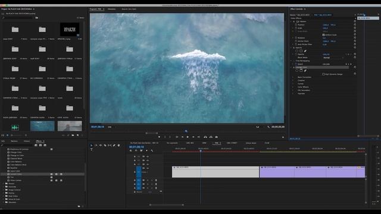Click Play in the Program monitor

pos(188,137)
